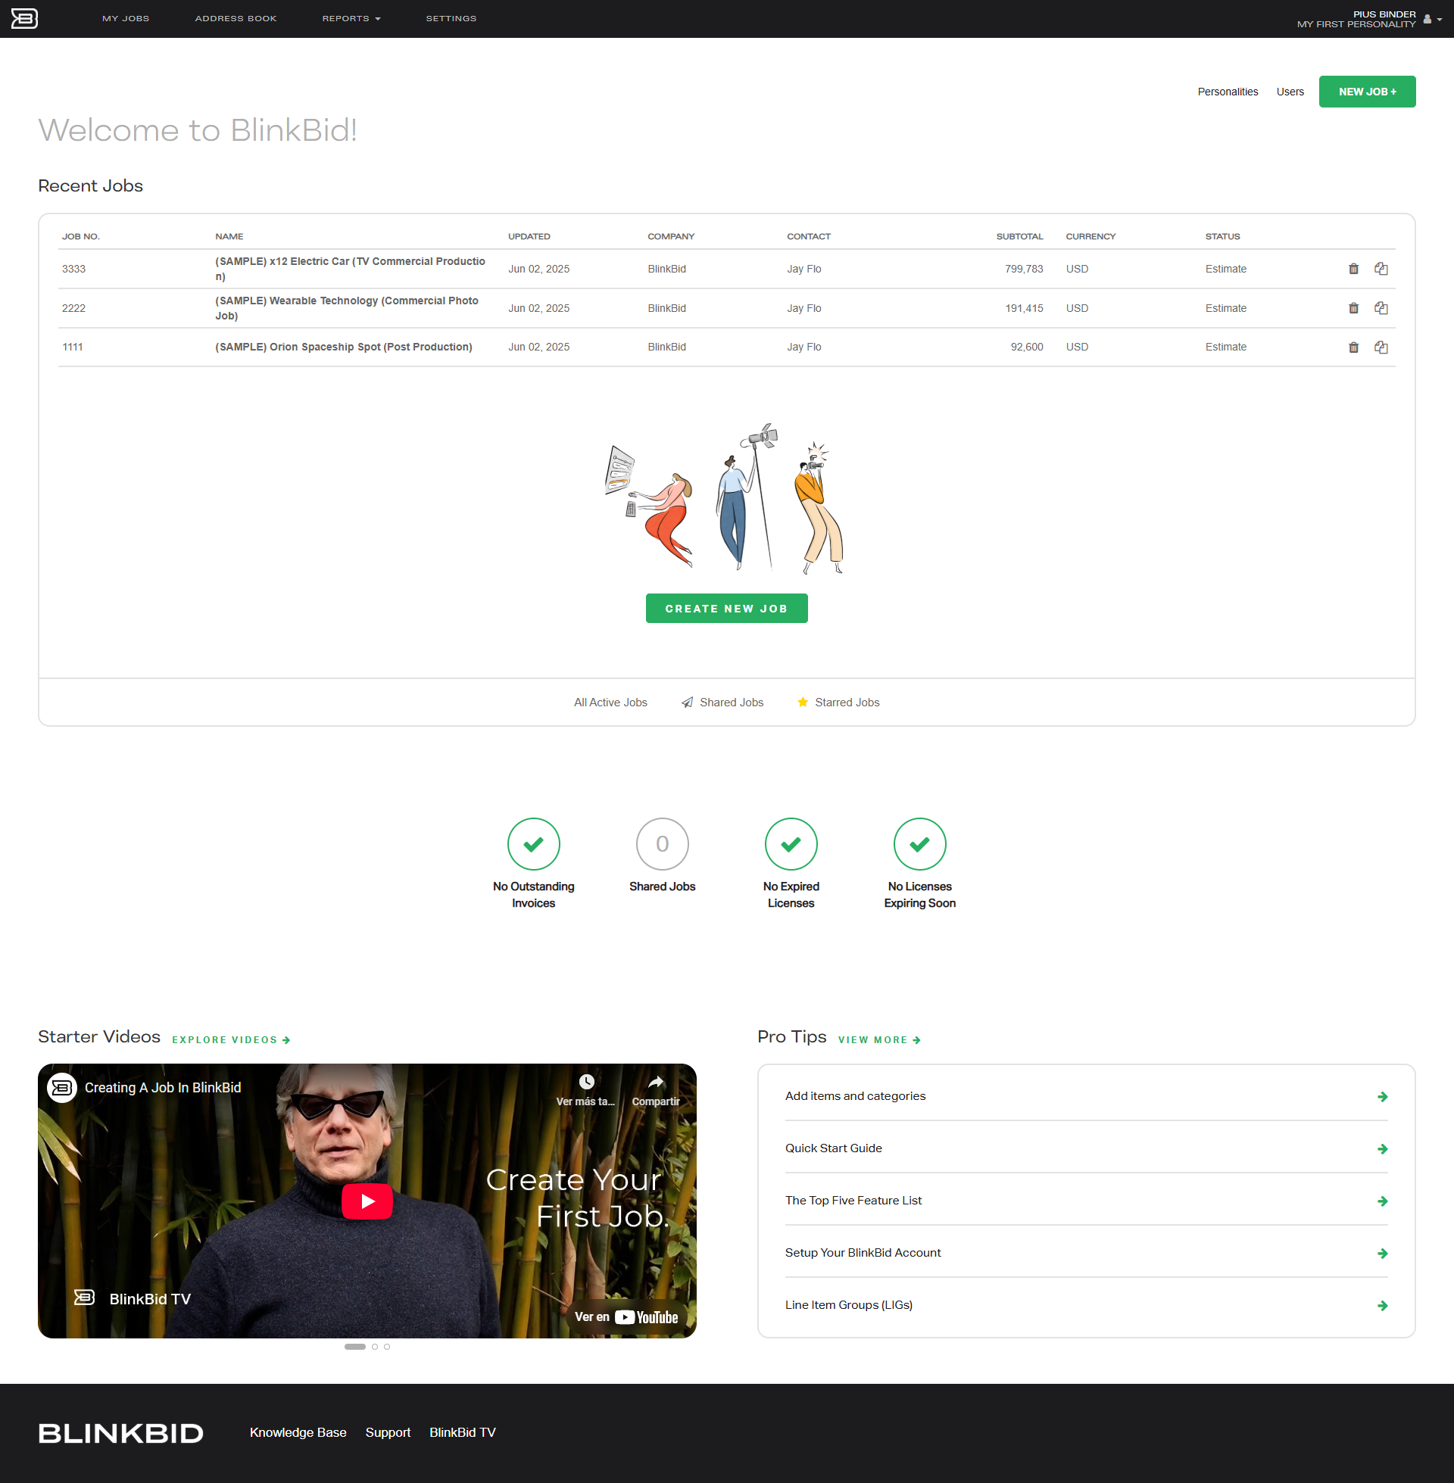The height and width of the screenshot is (1483, 1454).
Task: Show Starred Jobs tab
Action: pos(838,703)
